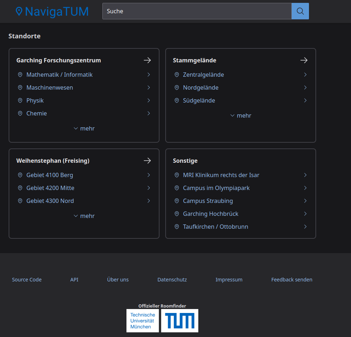Click pin icon next to Gebiet 4100 Berg
The image size is (351, 337).
coord(20,175)
